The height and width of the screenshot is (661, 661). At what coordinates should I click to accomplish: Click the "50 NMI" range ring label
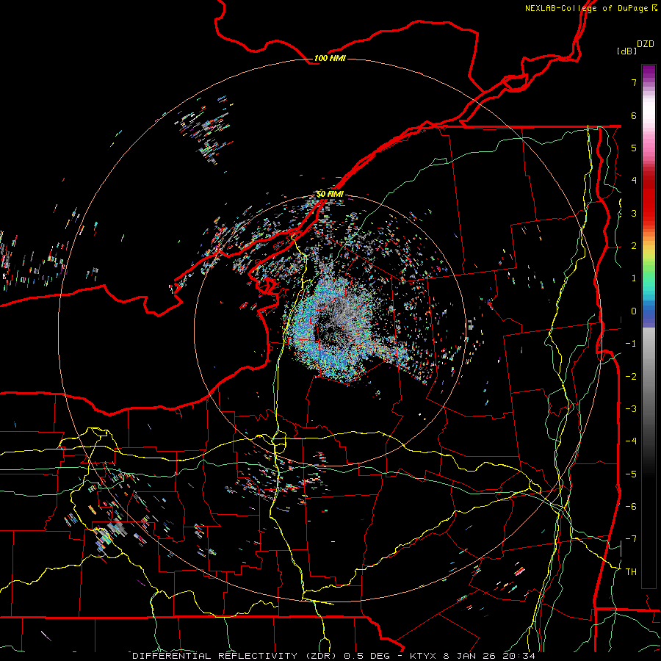coord(330,194)
